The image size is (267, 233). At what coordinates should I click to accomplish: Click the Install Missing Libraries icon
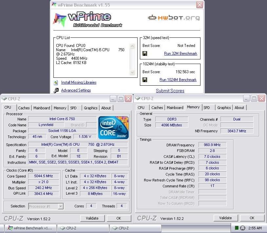pyautogui.click(x=56, y=83)
